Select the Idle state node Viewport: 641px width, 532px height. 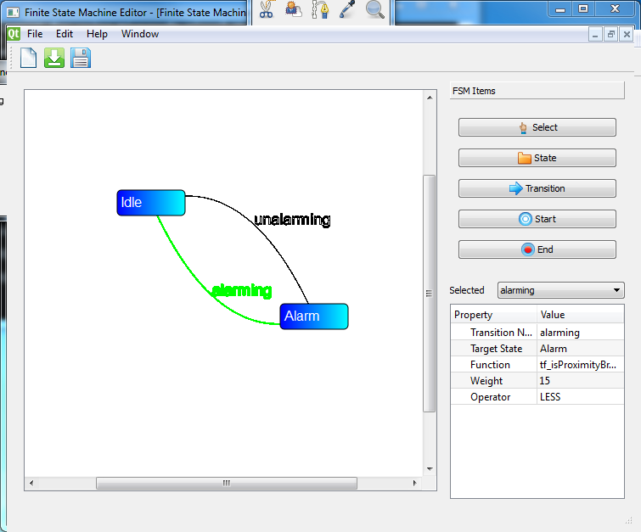150,203
